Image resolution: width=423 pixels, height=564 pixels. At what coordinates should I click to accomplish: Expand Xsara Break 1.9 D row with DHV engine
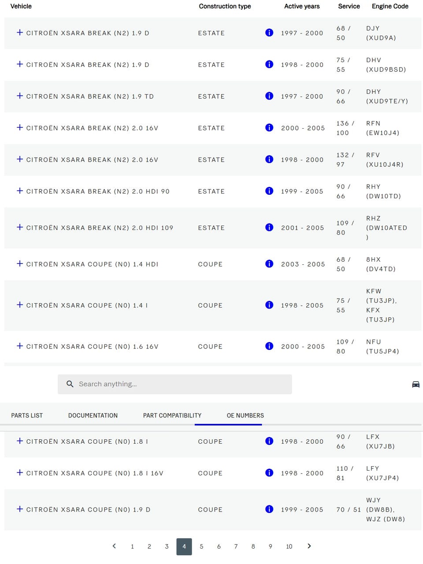20,64
